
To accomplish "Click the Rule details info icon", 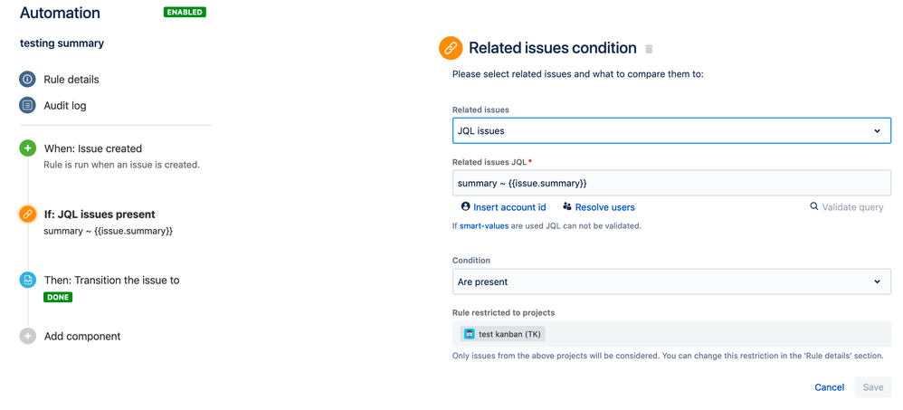I will pyautogui.click(x=28, y=80).
